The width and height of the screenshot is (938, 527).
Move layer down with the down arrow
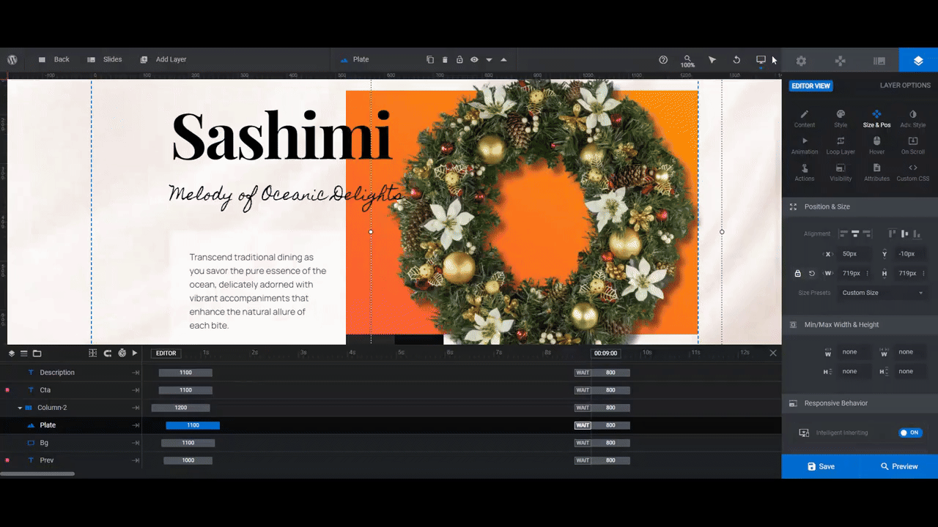(x=489, y=60)
